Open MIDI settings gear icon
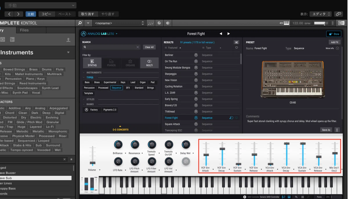 244,197
